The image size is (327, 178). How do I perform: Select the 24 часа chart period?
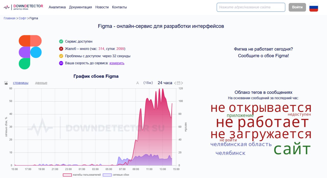[165, 83]
